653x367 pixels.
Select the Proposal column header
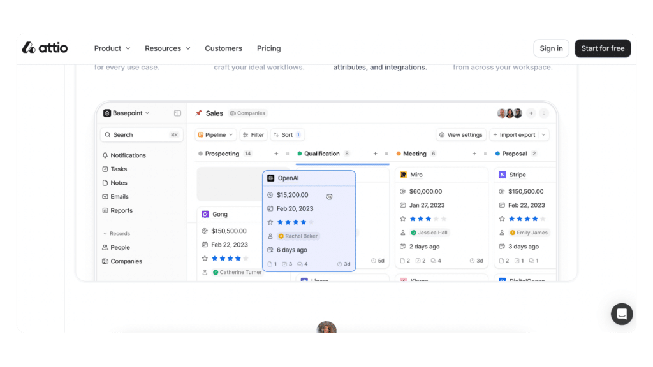pos(516,154)
